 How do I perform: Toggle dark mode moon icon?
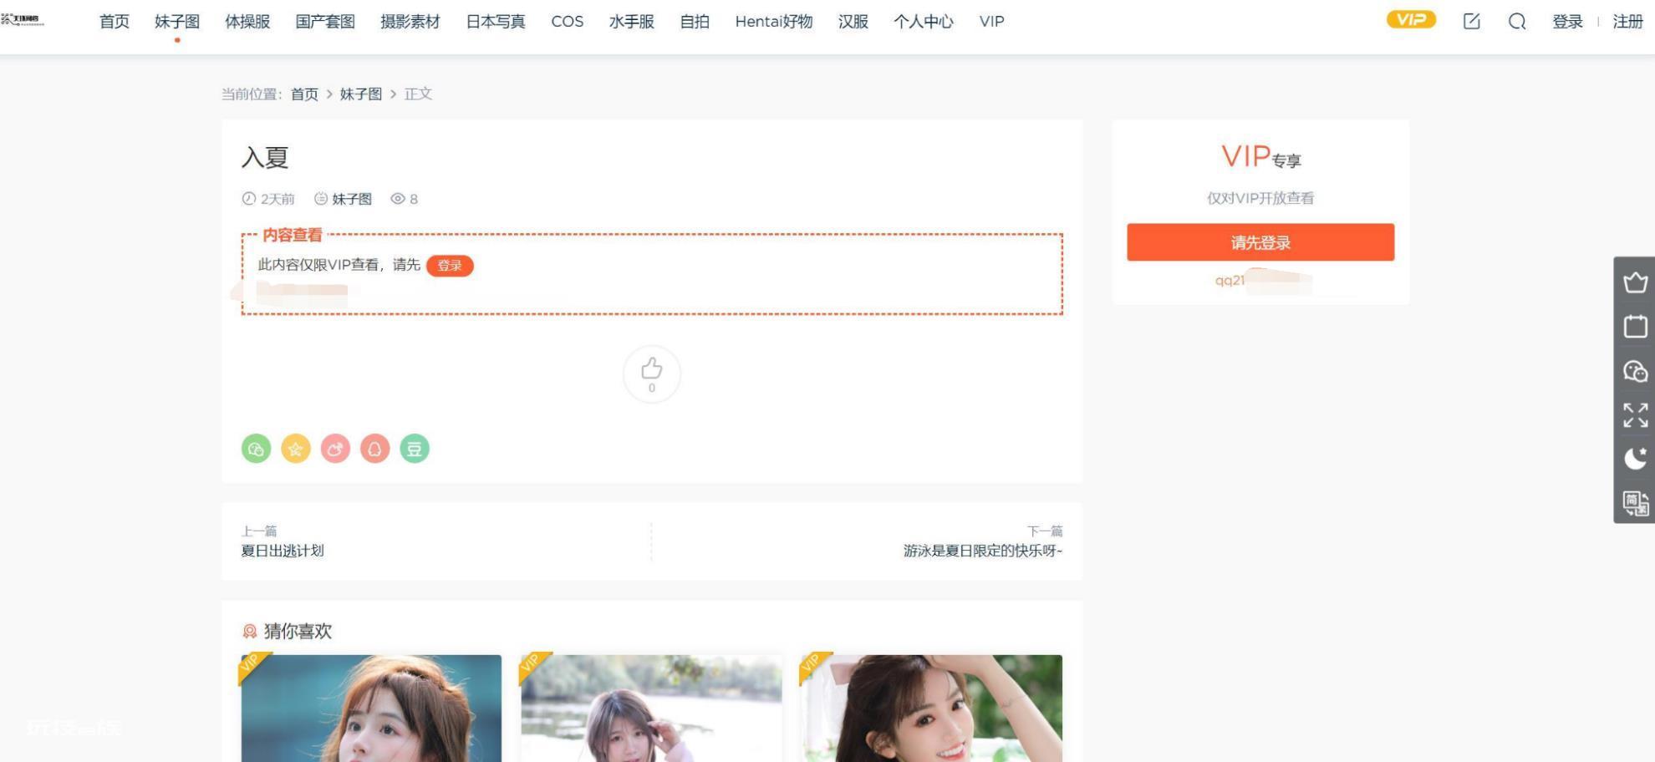1635,458
